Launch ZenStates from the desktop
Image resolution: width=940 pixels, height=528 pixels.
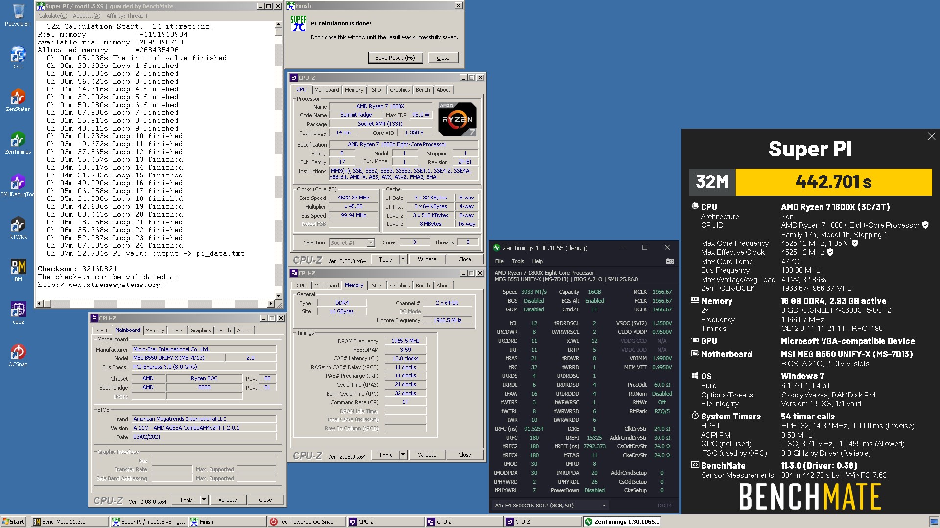[x=18, y=100]
